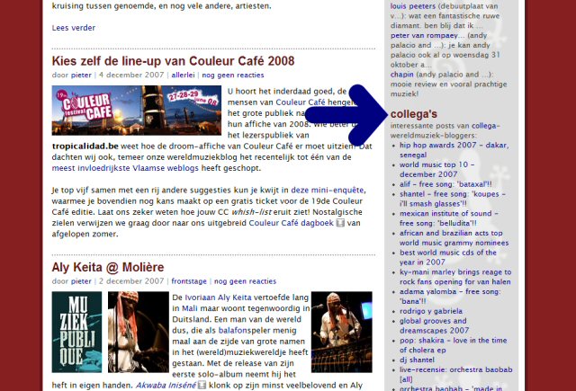Click the Muziek Publique poster image
Screen dimensions: 576x391
[76, 332]
